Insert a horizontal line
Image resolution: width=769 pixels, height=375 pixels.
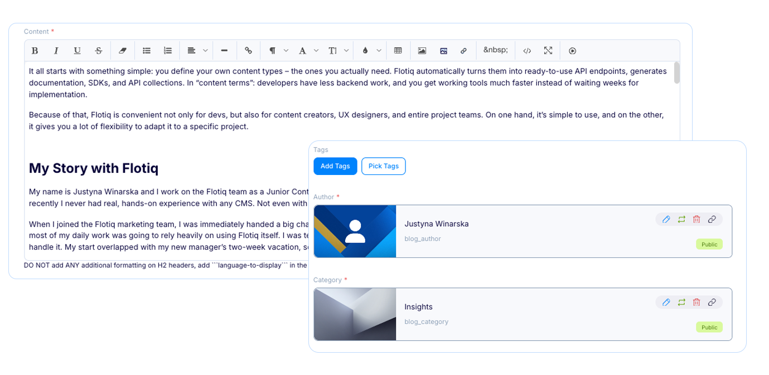(224, 51)
